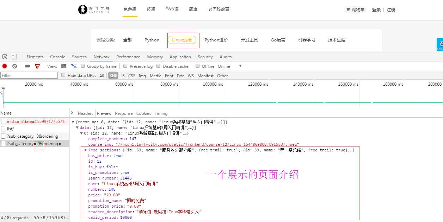Viewport: 443px width, 222px height.
Task: Toggle the red filter funnel icon
Action: [37, 66]
